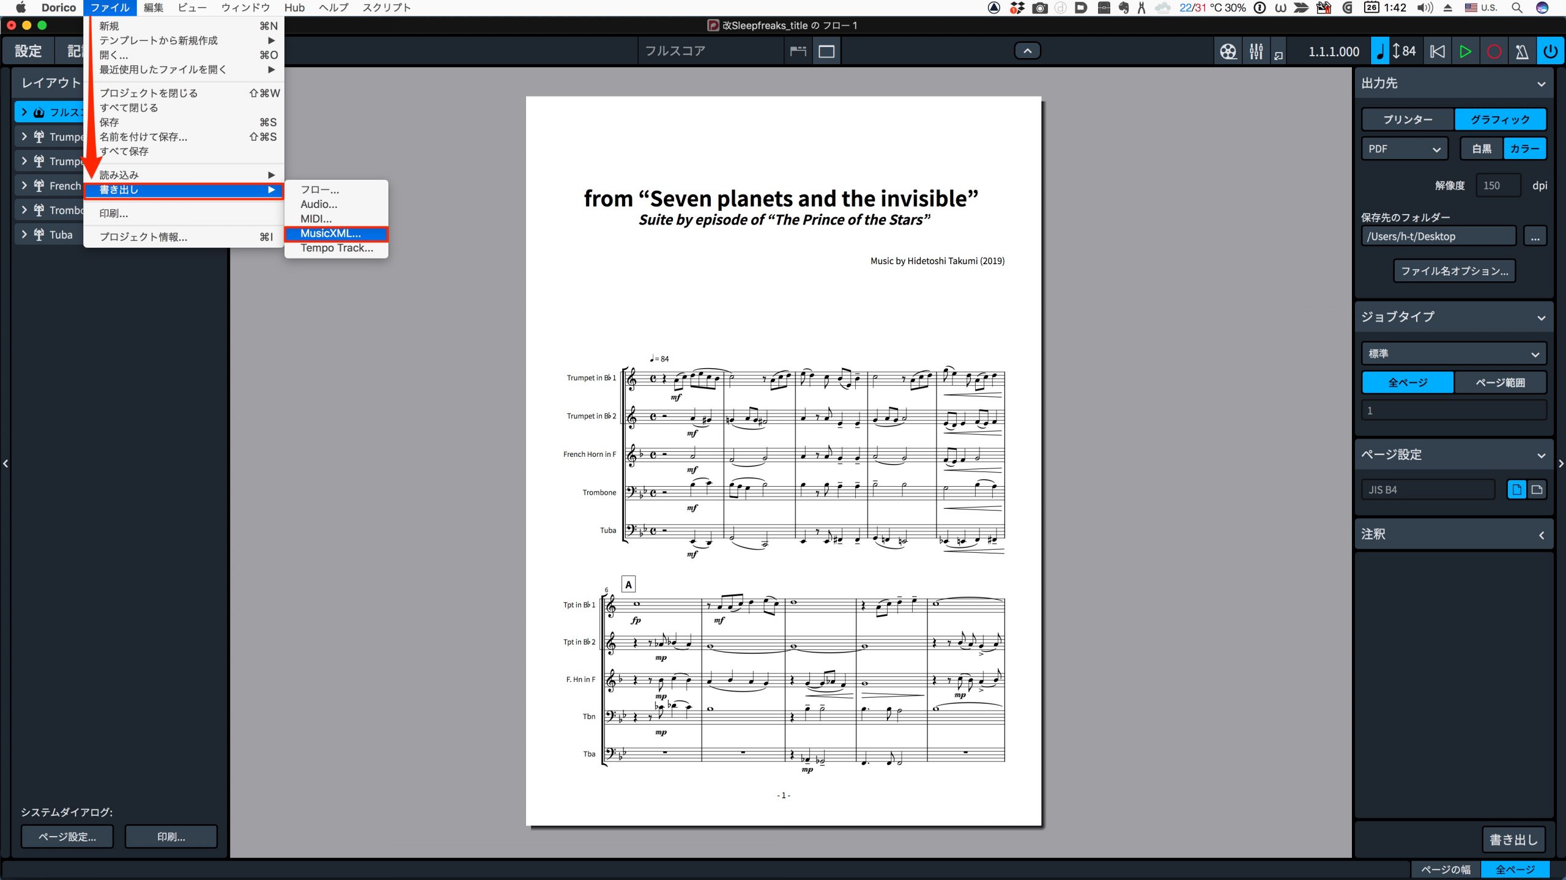Open the 編集 menu
The width and height of the screenshot is (1566, 880).
(154, 8)
